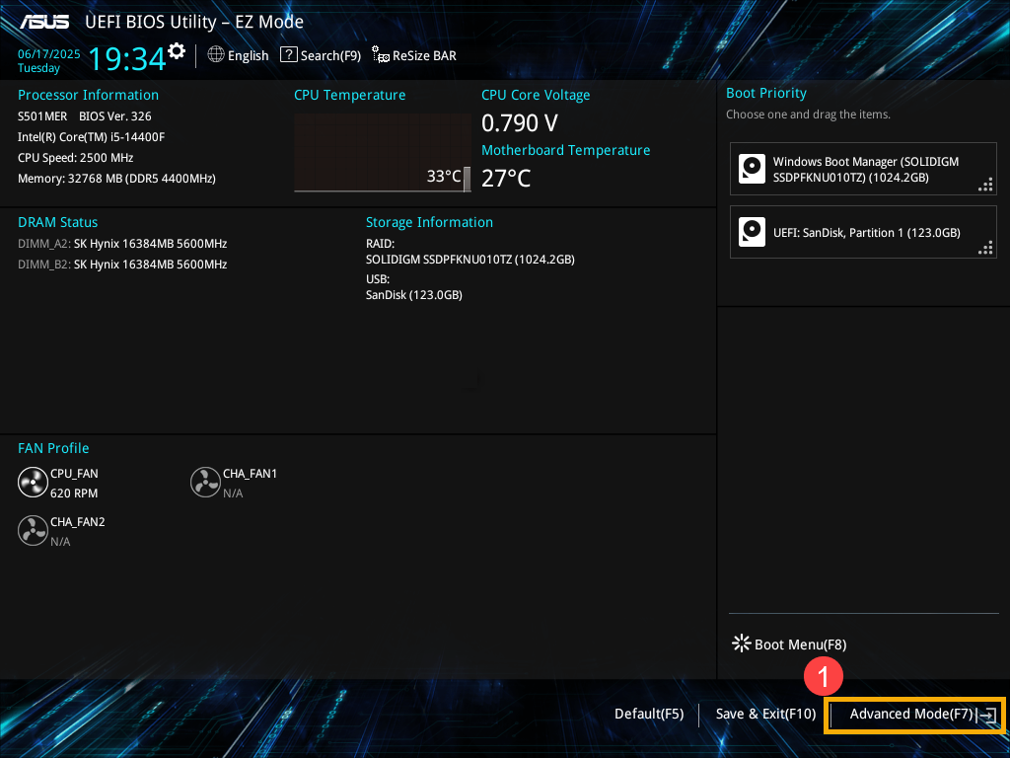The image size is (1010, 758).
Task: Click SOLIDIGM SSDPFKNU010TZ under RAID
Action: point(470,260)
